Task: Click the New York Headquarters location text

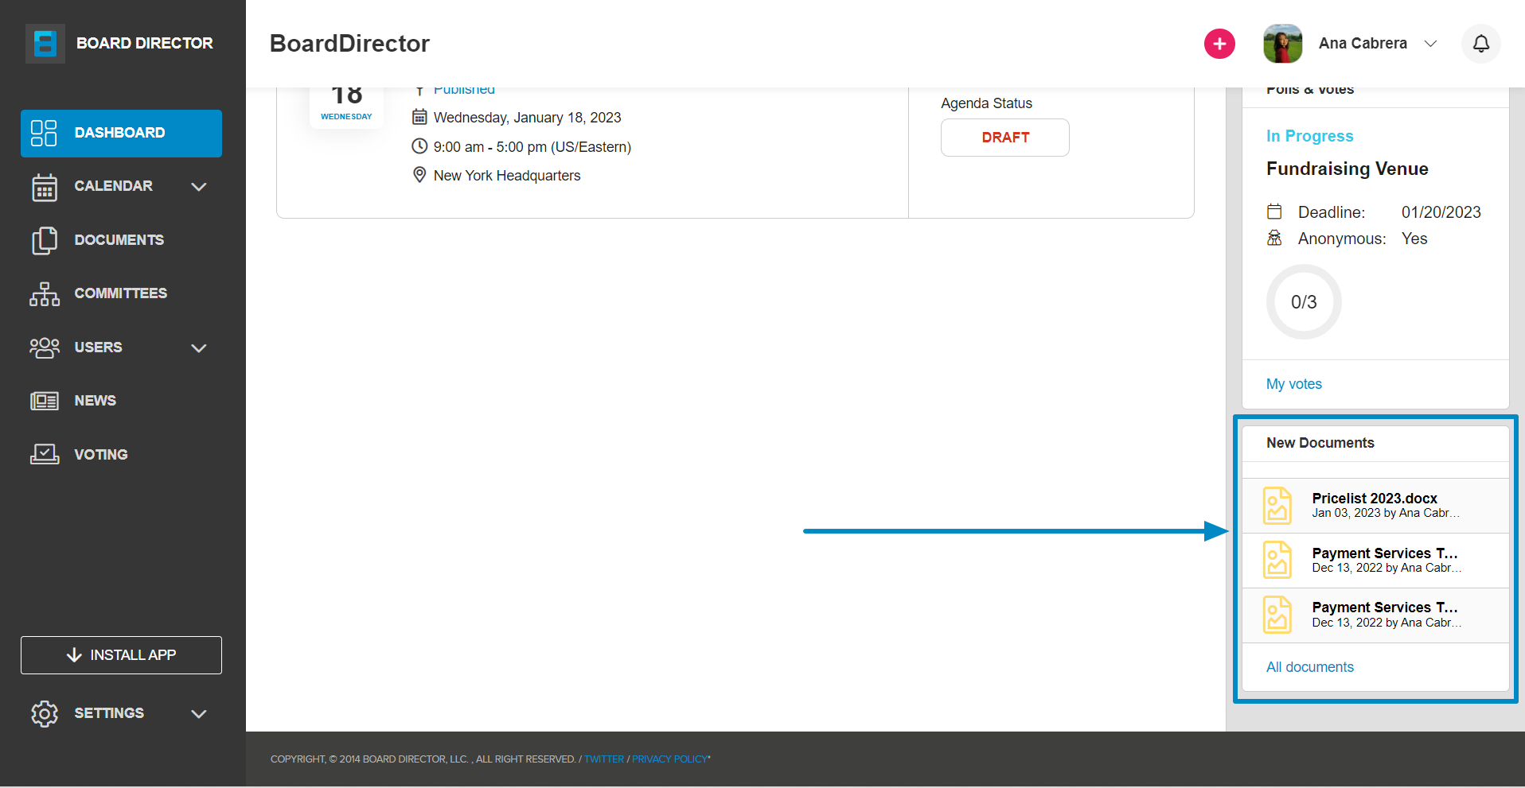Action: [507, 176]
